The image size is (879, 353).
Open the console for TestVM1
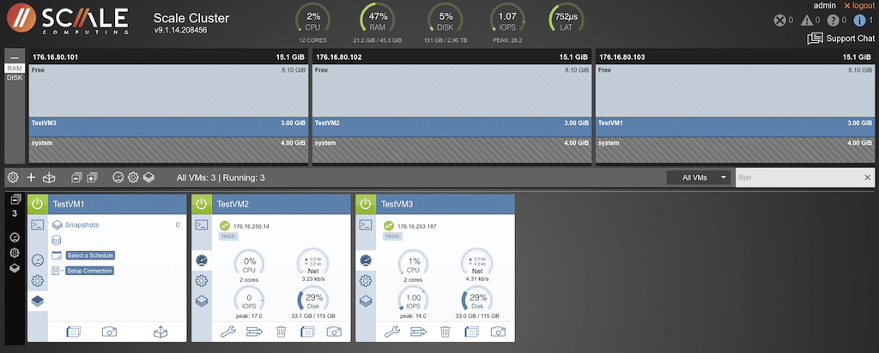coord(37,224)
